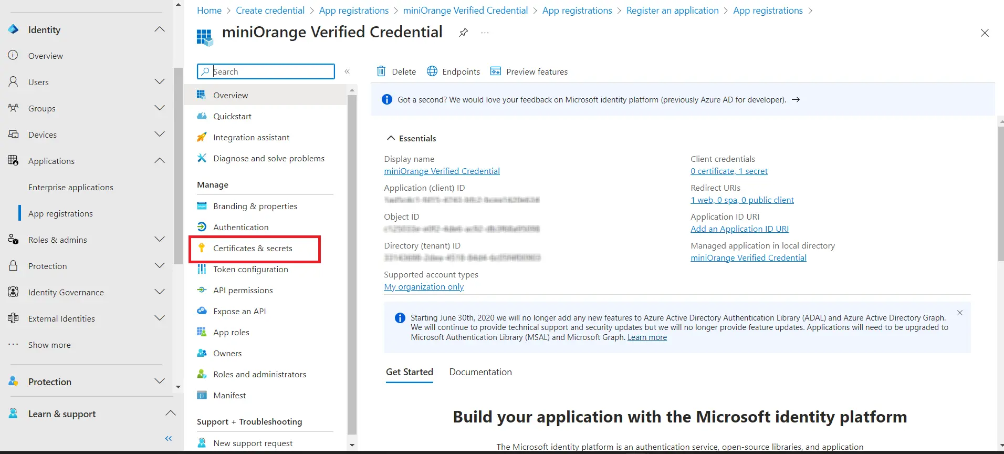Expand the Devices section chevron
This screenshot has width=1004, height=454.
tap(160, 134)
